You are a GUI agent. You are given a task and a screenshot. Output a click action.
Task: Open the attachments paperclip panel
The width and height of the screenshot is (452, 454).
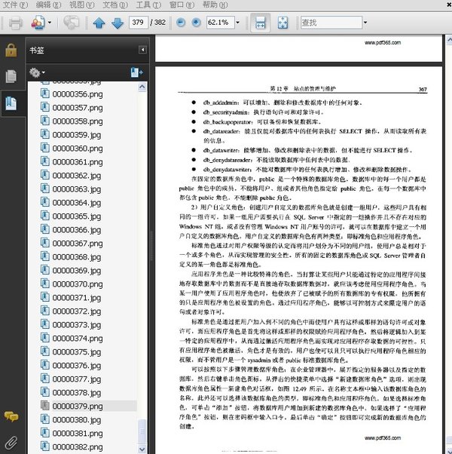click(11, 443)
